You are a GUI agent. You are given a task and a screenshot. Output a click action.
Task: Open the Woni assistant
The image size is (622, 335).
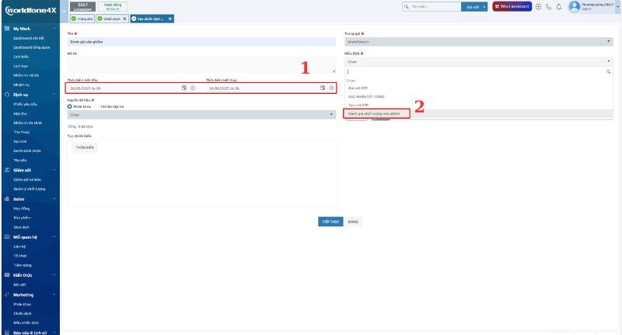(x=512, y=6)
